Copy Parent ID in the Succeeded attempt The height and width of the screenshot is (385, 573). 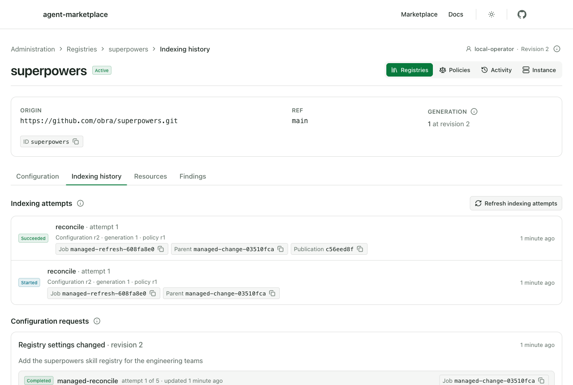coord(281,249)
